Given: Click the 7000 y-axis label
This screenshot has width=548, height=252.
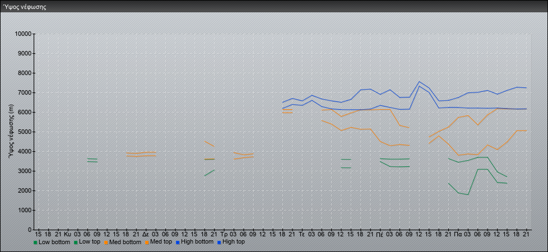Looking at the screenshot, I should click(25, 92).
